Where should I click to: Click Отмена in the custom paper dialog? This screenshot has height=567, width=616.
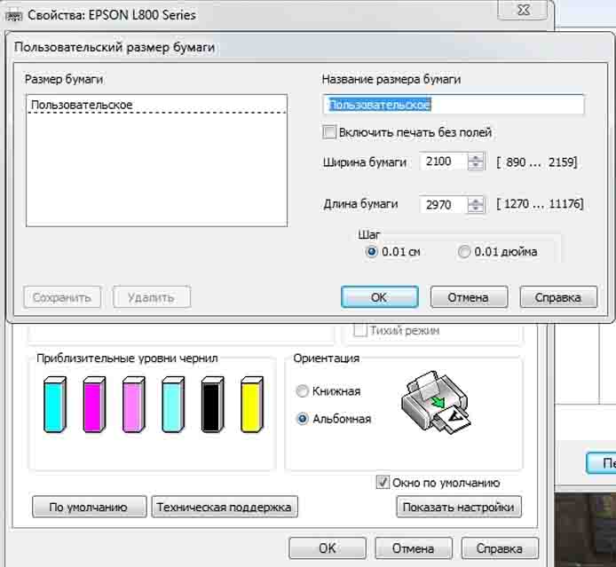click(x=469, y=297)
